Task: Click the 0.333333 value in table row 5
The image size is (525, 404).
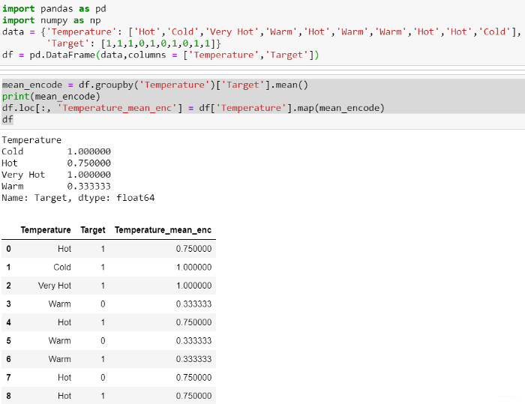Action: [x=193, y=341]
